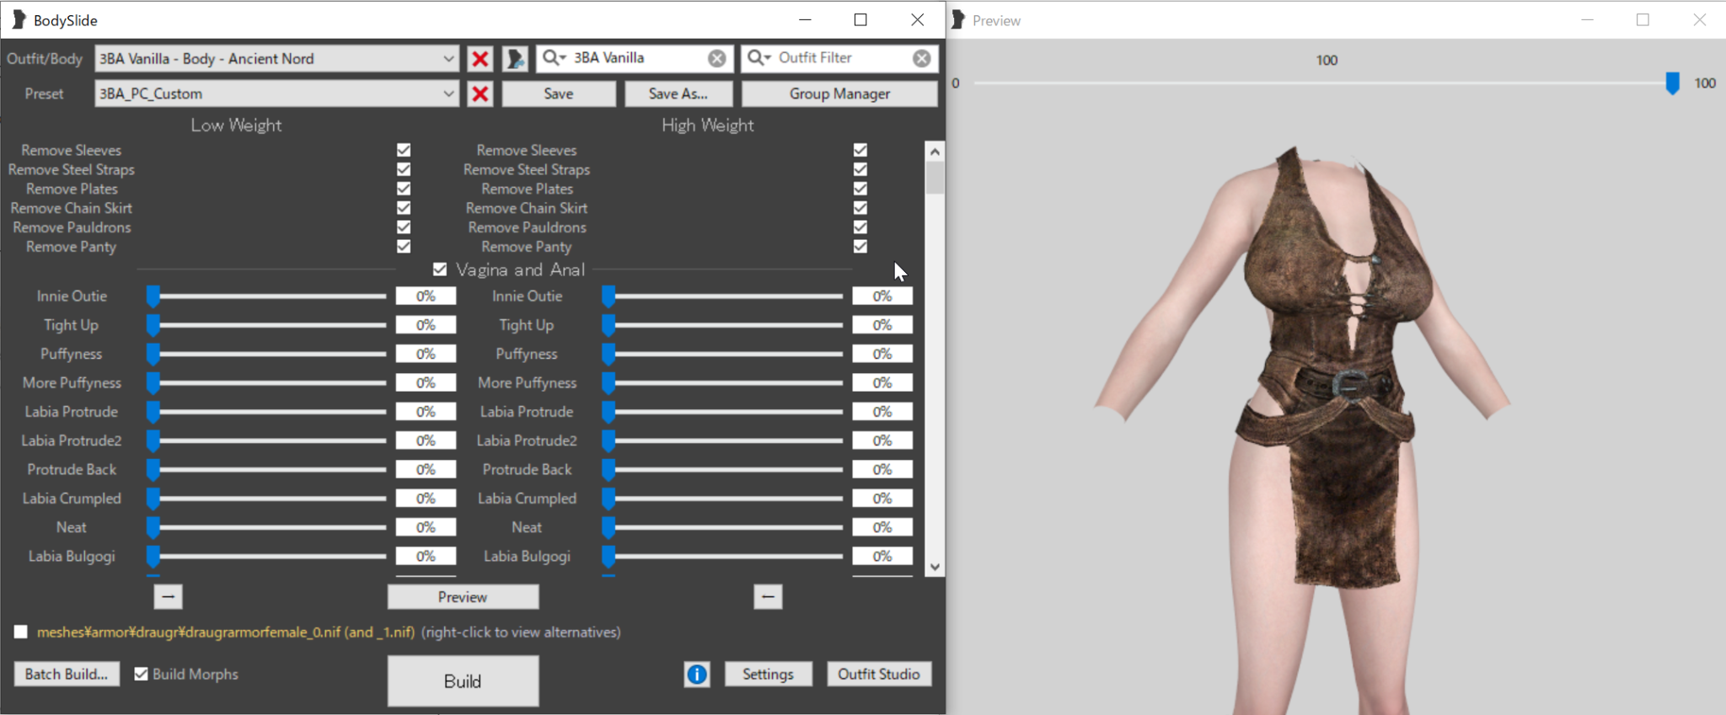Screen dimensions: 1726x715
Task: Toggle the Vagina and Anal category checkbox
Action: coord(440,269)
